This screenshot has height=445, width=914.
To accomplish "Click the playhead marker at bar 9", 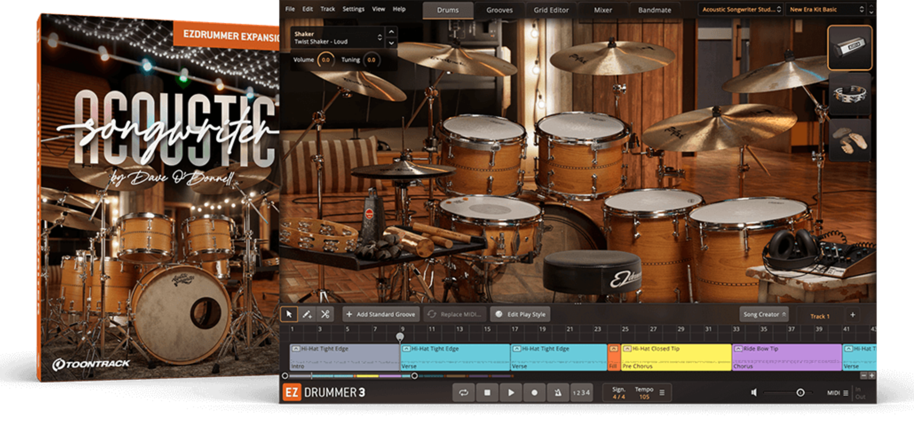I will pos(400,337).
